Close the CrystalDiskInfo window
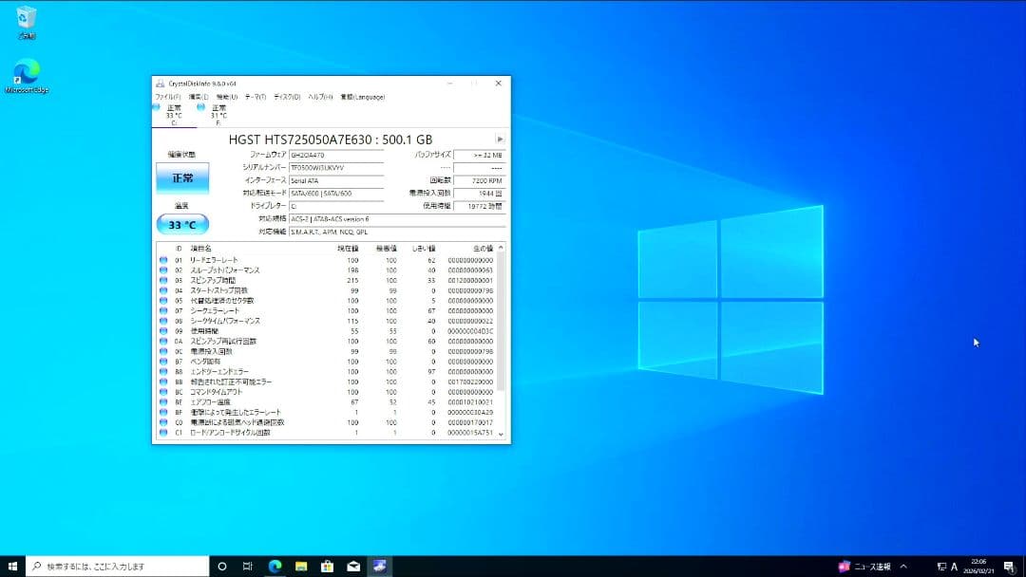 coord(499,84)
